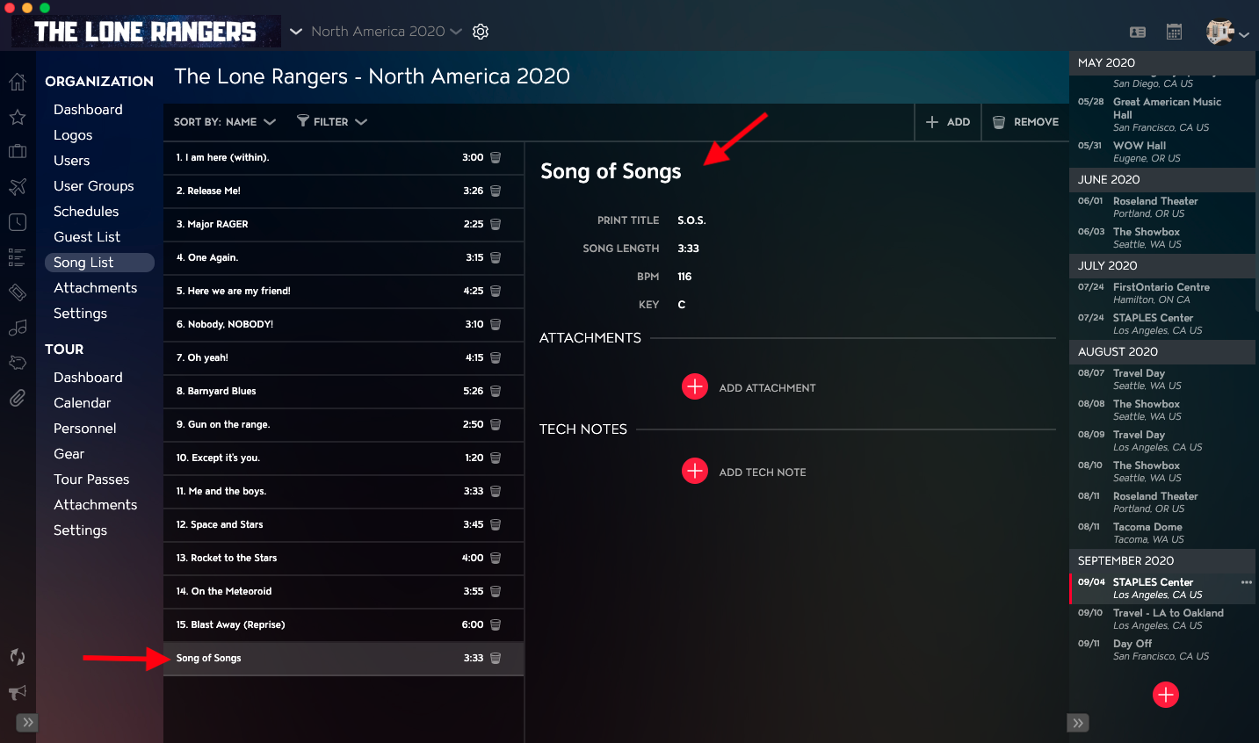Open the North America 2020 tour dropdown
The image size is (1259, 743).
(386, 32)
